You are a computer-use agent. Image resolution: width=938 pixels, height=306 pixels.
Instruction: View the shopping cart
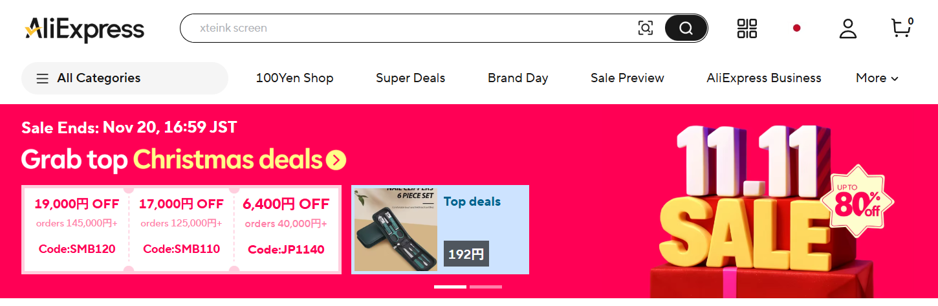click(x=900, y=28)
